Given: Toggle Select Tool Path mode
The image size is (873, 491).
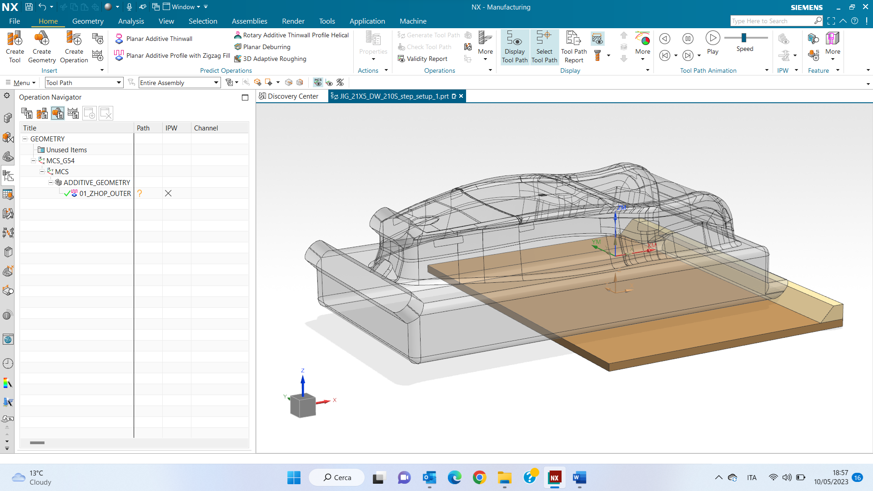Looking at the screenshot, I should (x=544, y=47).
